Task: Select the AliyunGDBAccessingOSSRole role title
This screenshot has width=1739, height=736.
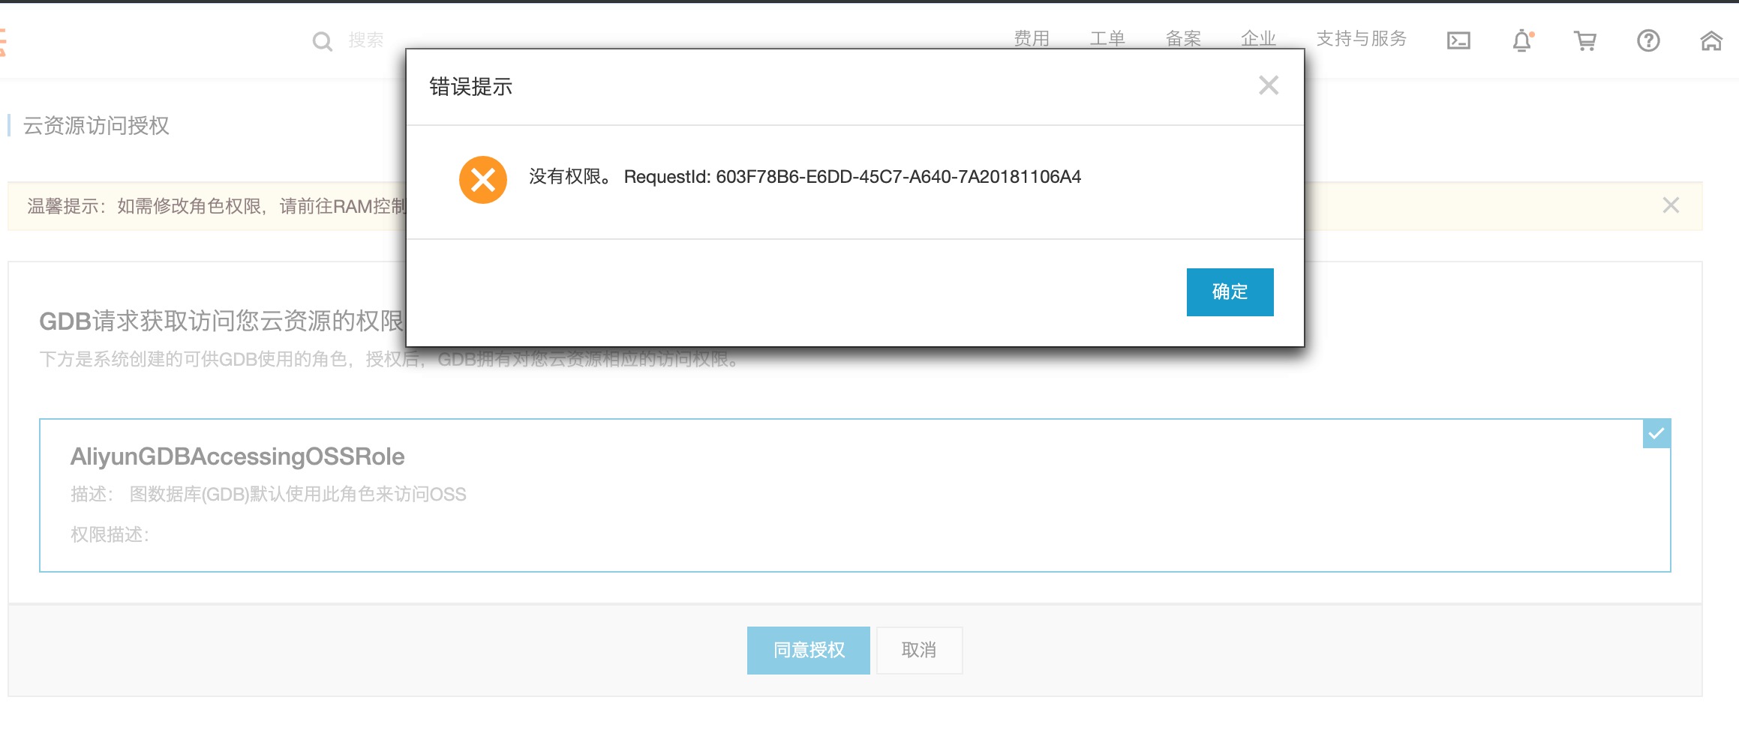Action: coord(237,456)
